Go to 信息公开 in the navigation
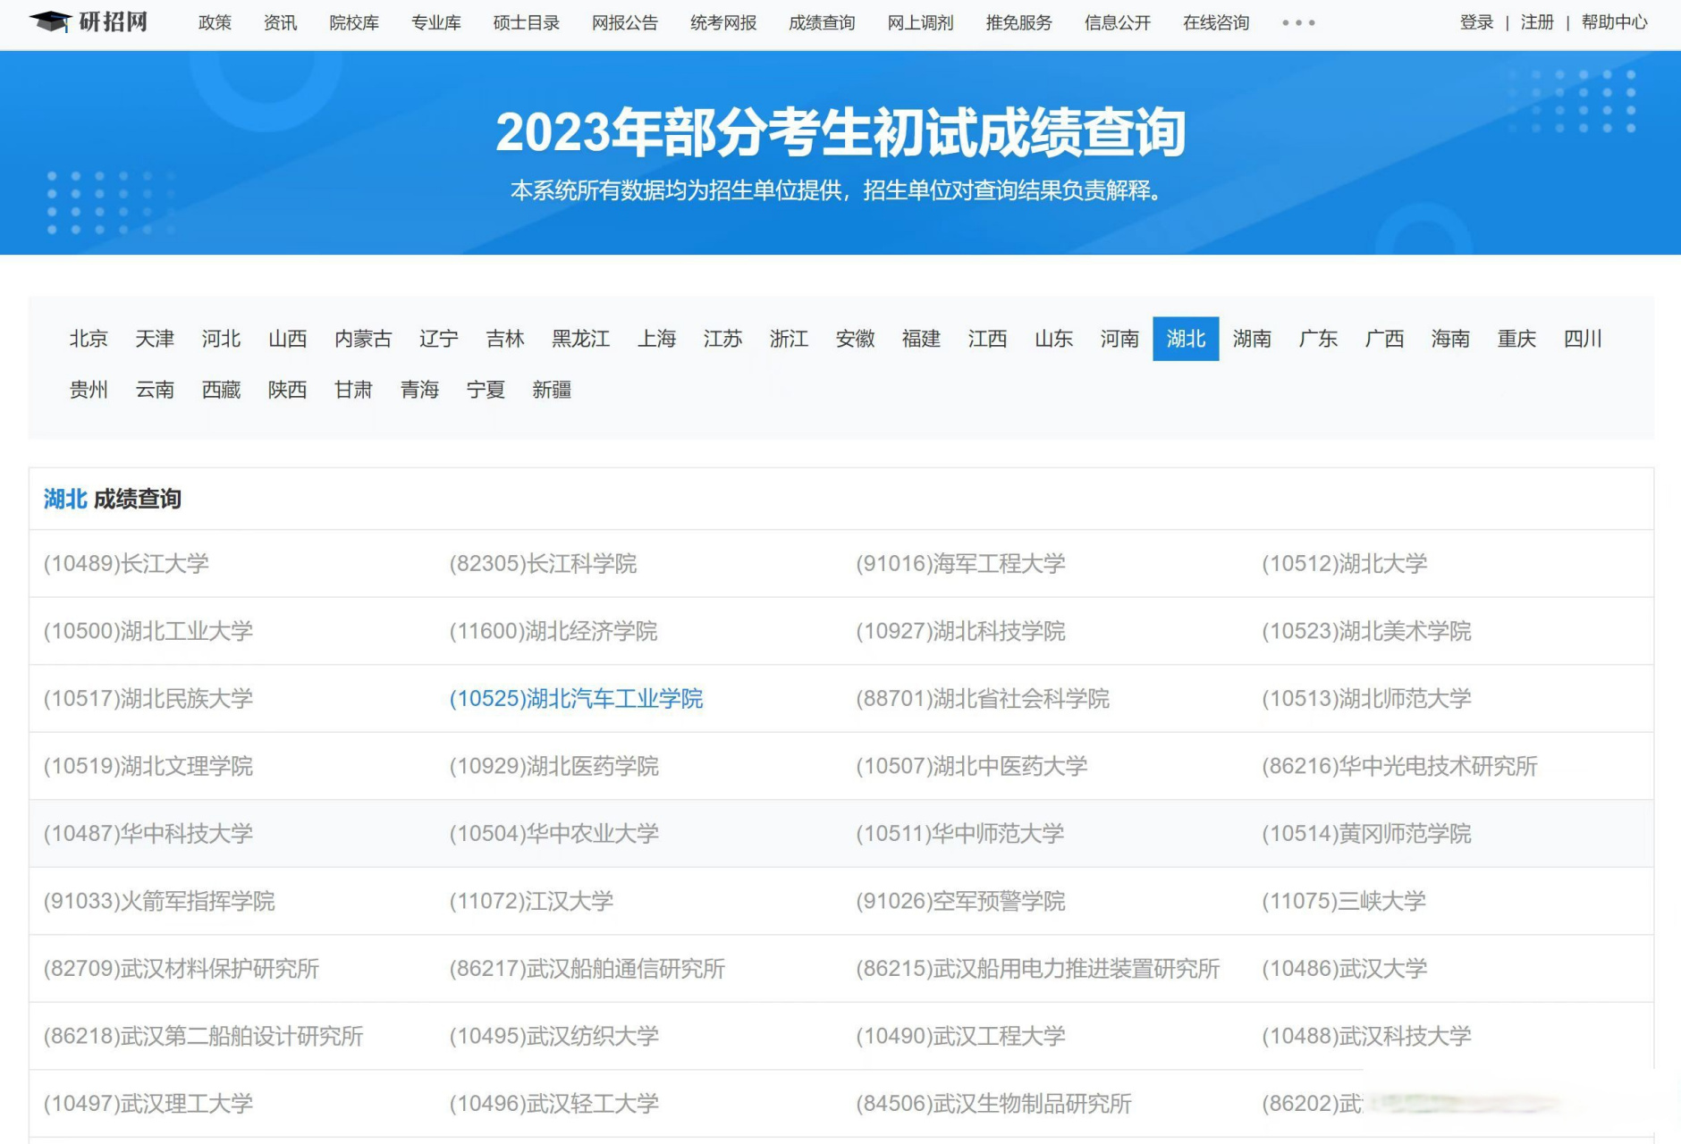1681x1144 pixels. 1118,23
